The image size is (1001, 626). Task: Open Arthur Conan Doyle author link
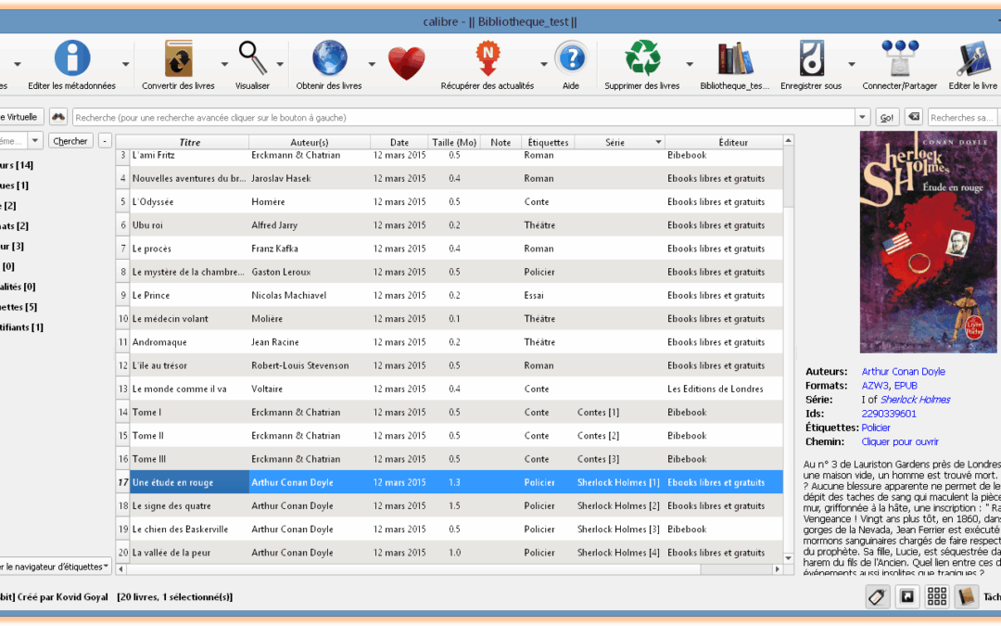pyautogui.click(x=904, y=371)
